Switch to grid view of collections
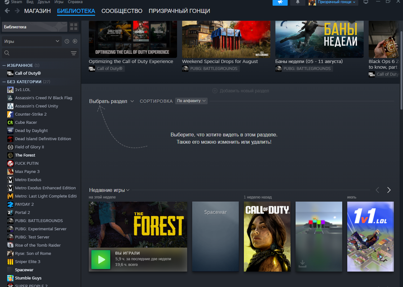This screenshot has width=403, height=287. 74,27
